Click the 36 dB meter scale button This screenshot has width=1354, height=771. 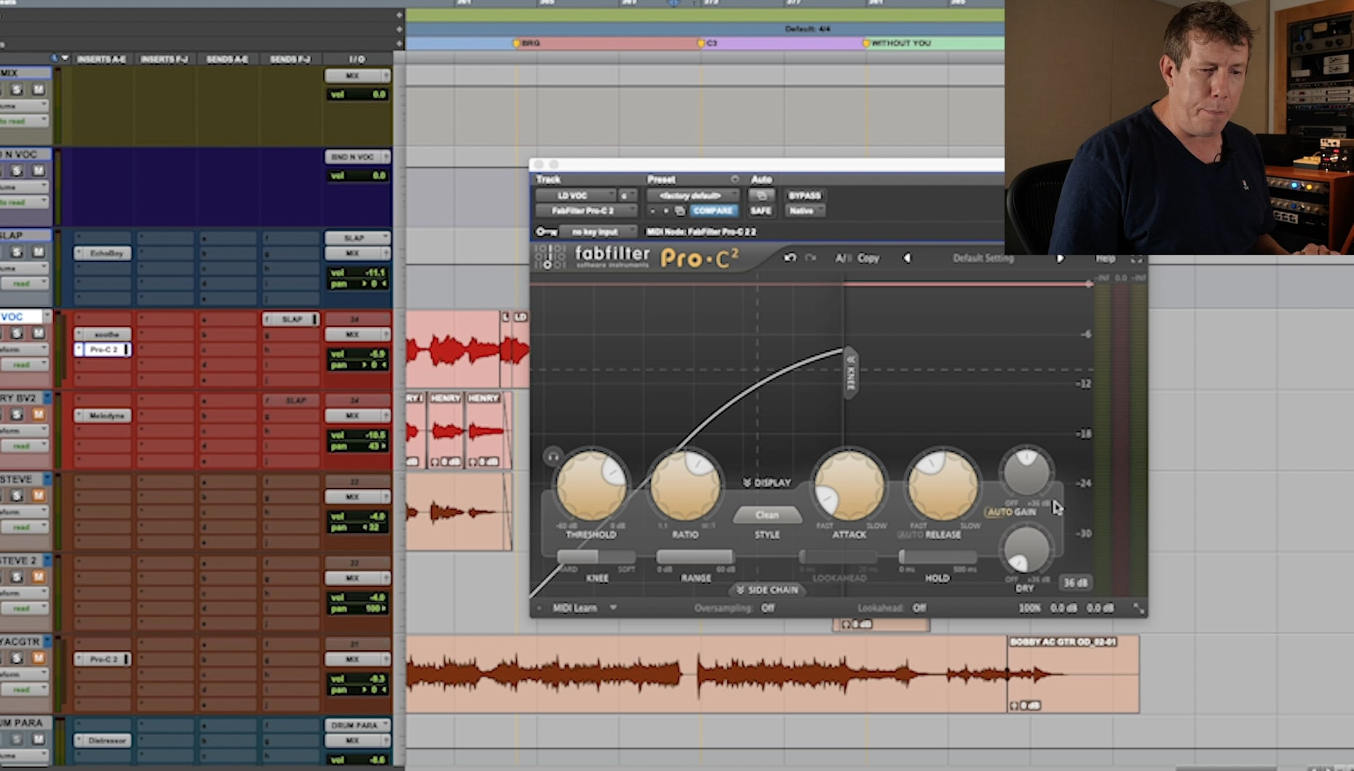tap(1074, 582)
